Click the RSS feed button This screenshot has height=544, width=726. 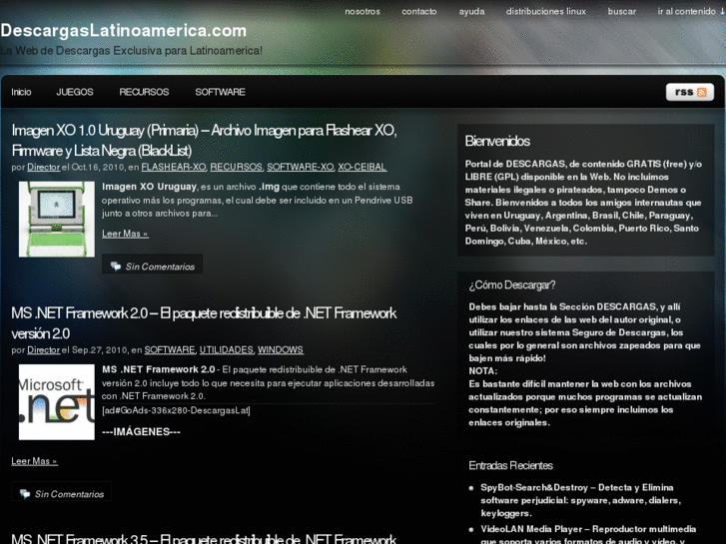pos(689,92)
